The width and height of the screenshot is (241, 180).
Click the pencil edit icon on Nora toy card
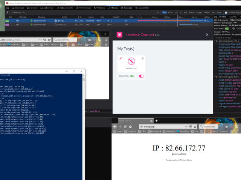click(x=120, y=58)
